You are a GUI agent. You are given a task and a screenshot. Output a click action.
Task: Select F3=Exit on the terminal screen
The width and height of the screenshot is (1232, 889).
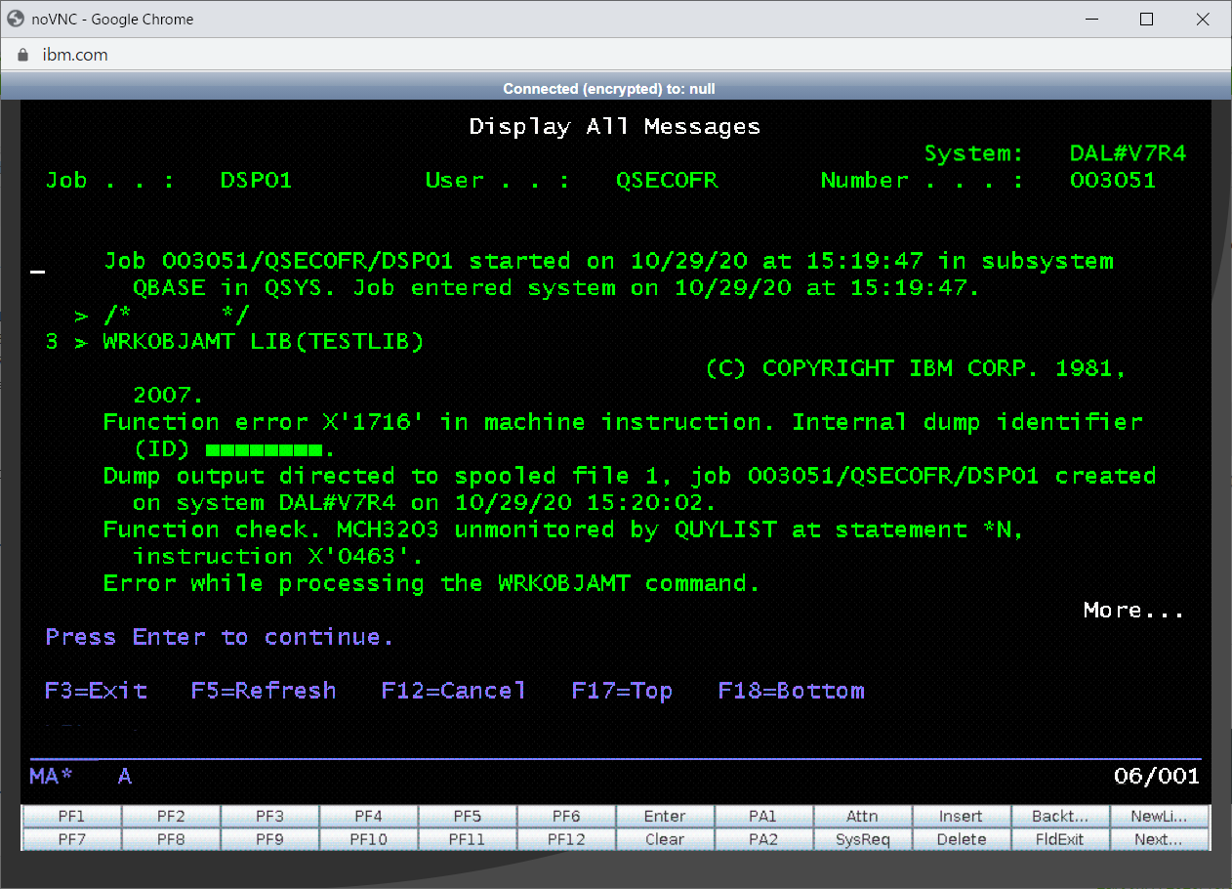click(x=96, y=691)
